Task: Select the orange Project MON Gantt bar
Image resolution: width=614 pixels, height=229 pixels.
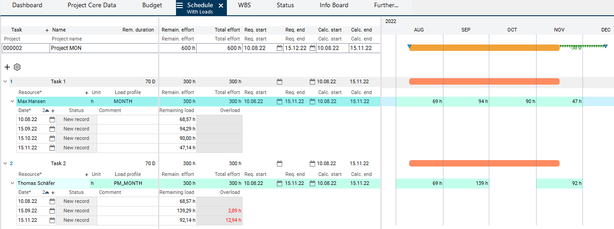Action: (x=484, y=48)
